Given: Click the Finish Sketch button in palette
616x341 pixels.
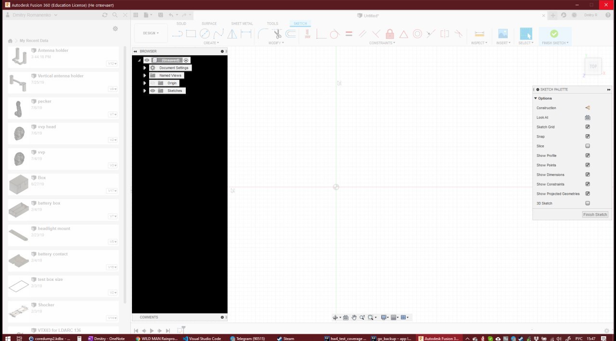Looking at the screenshot, I should 595,215.
